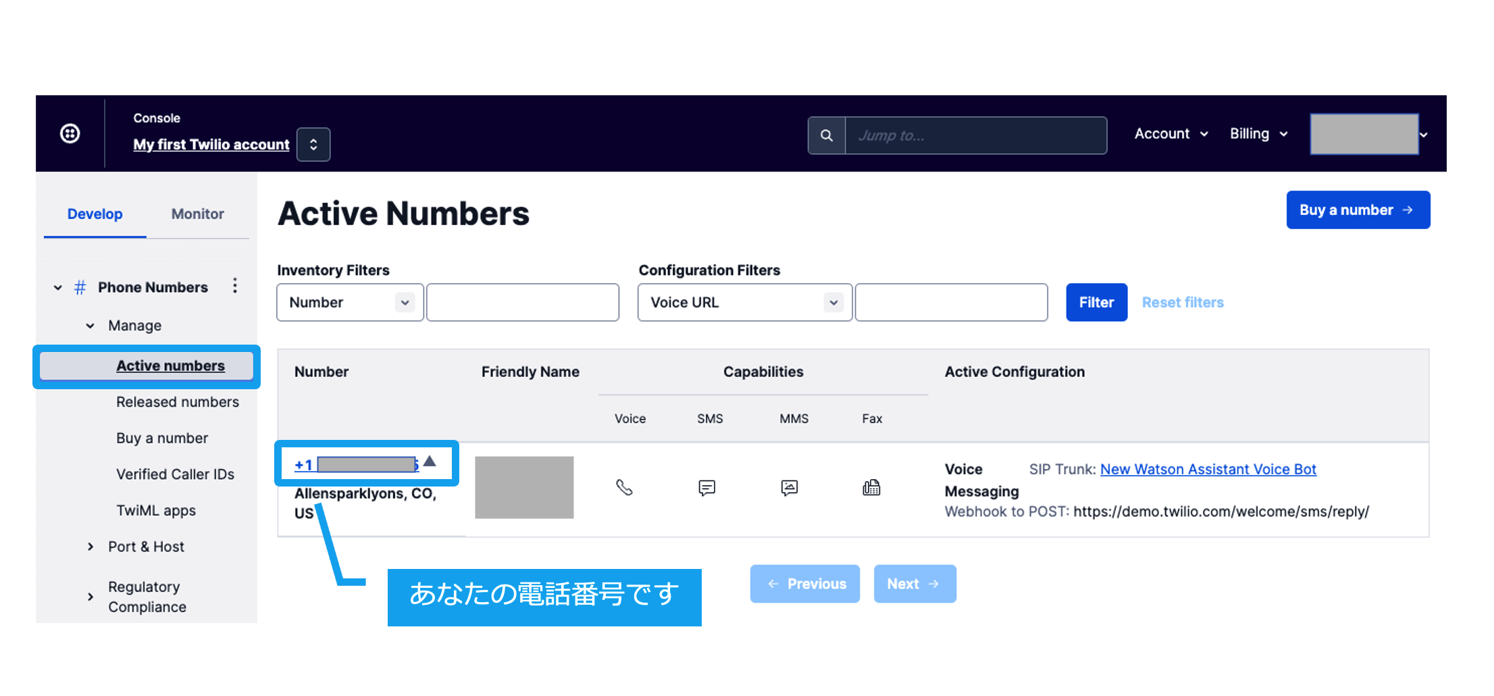Click the Voice capability phone icon

click(624, 487)
